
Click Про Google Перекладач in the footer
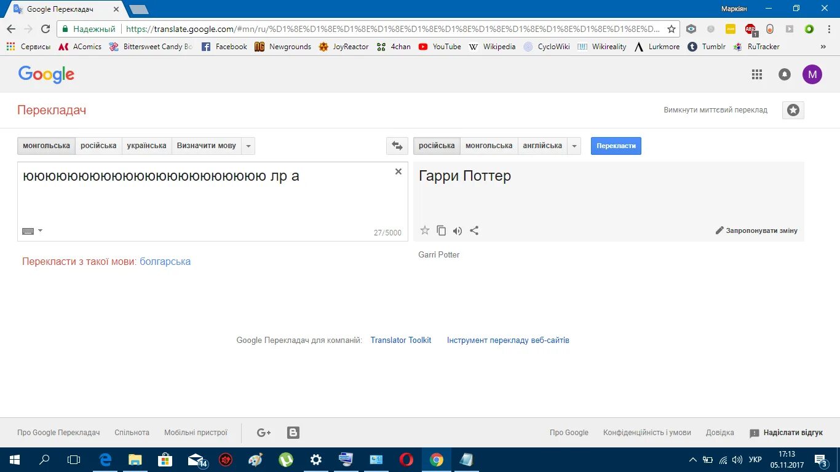(x=58, y=433)
